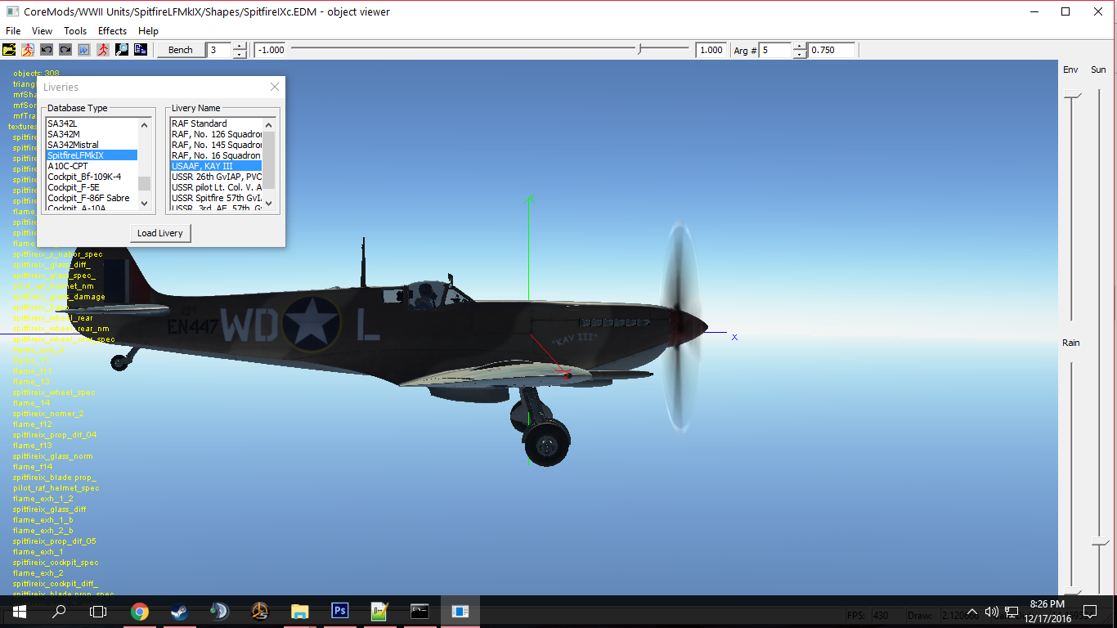Launch Steam from the taskbar
This screenshot has height=628, width=1117.
[180, 611]
